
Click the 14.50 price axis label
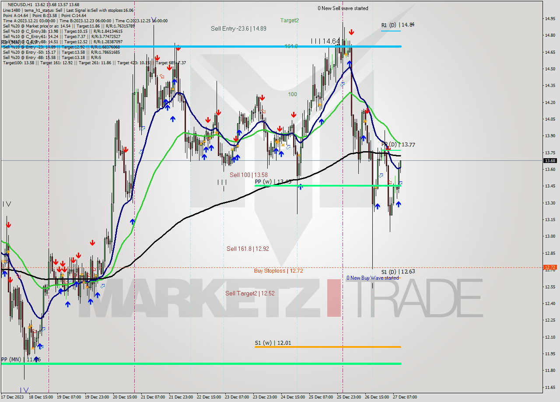click(550, 69)
